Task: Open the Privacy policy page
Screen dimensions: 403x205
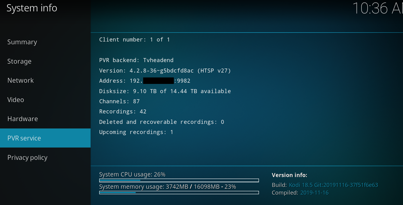Action: pos(27,158)
